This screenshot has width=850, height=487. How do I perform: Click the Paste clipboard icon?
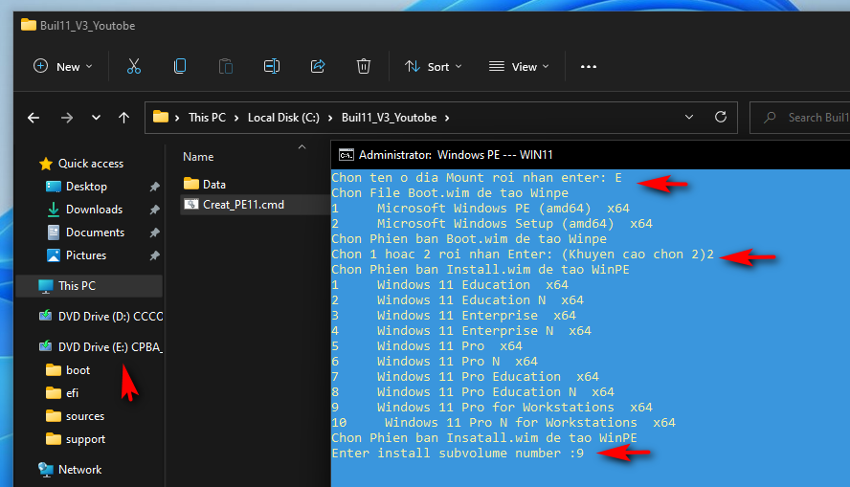(226, 67)
